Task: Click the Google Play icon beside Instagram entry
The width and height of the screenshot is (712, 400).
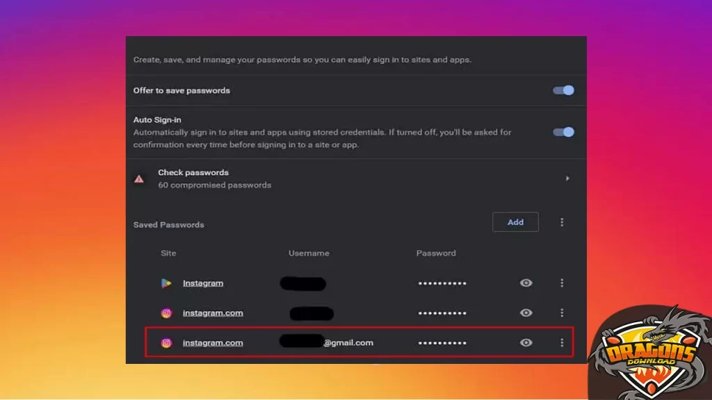Action: 167,283
